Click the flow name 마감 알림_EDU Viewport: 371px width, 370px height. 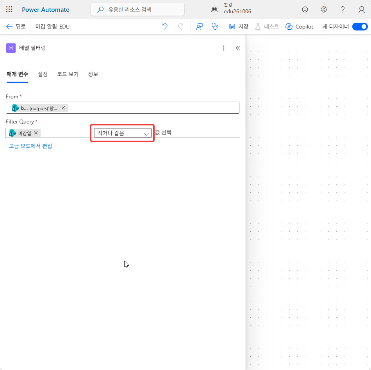(53, 27)
